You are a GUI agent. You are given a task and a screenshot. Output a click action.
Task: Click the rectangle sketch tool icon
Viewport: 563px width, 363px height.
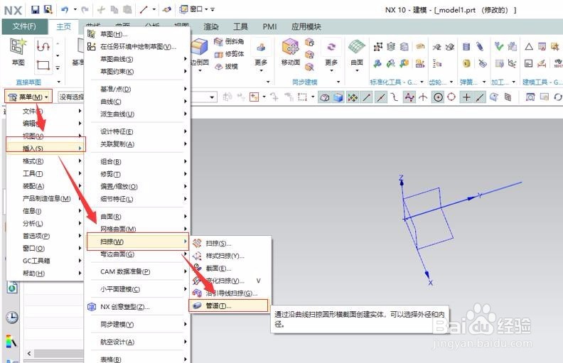pos(43,65)
